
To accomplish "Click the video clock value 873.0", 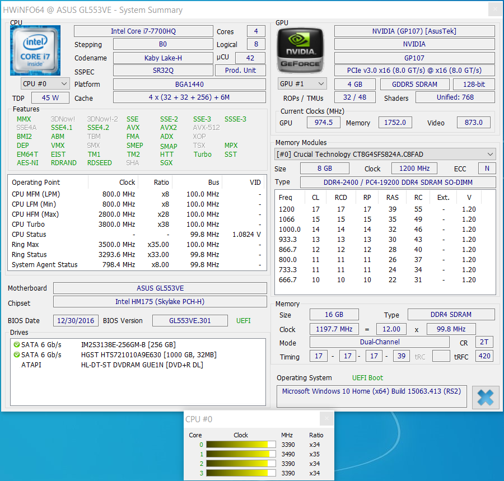I will pyautogui.click(x=474, y=123).
